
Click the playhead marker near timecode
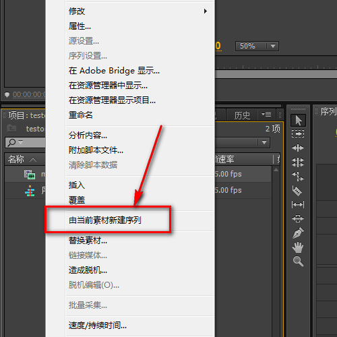click(x=7, y=94)
